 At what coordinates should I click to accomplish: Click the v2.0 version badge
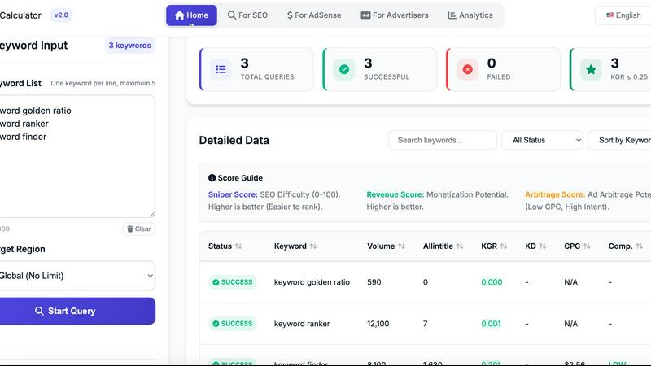coord(61,15)
